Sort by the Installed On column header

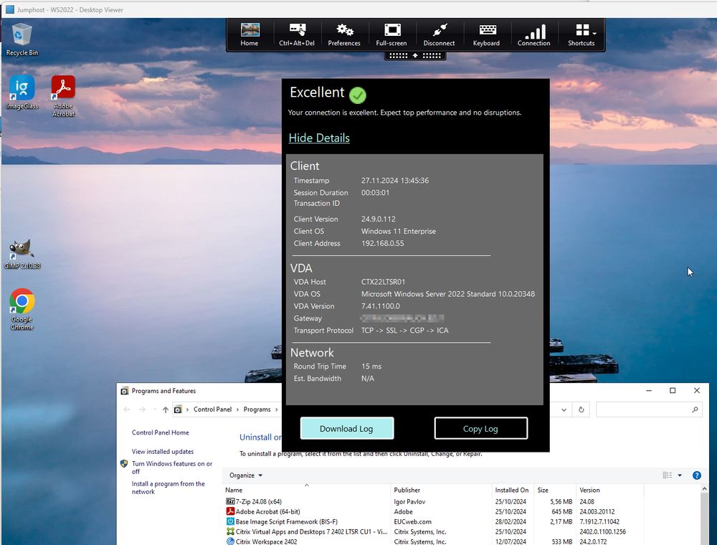coord(513,490)
